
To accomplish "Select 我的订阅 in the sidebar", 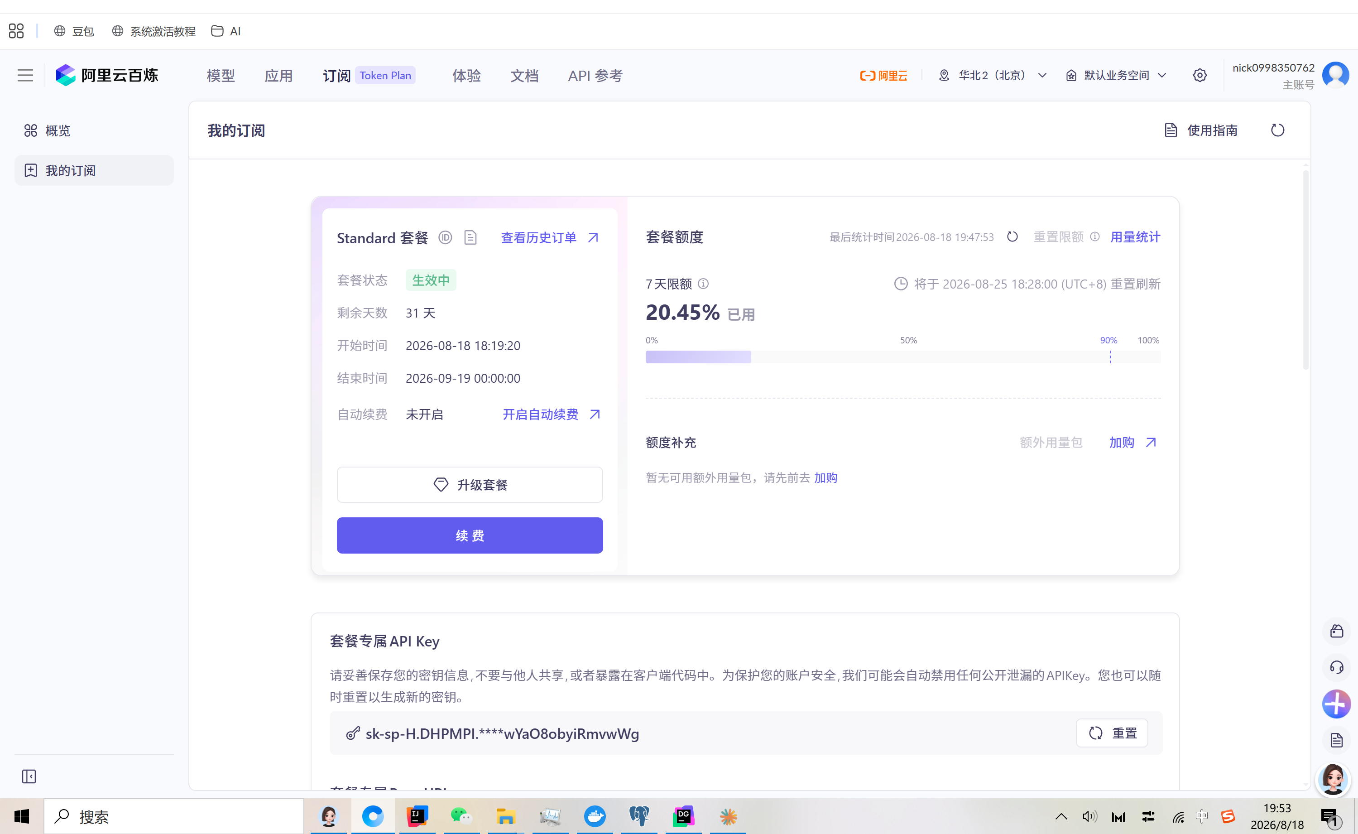I will tap(94, 170).
